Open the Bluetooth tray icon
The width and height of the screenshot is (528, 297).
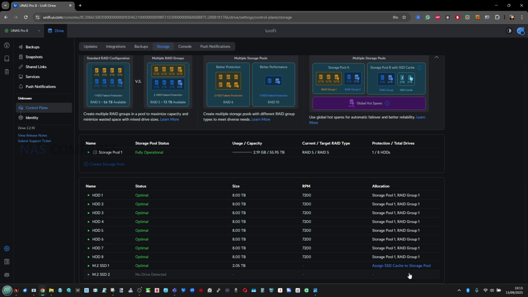point(468,290)
